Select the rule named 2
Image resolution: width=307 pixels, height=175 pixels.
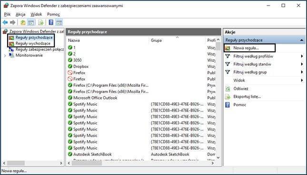coord(74,54)
